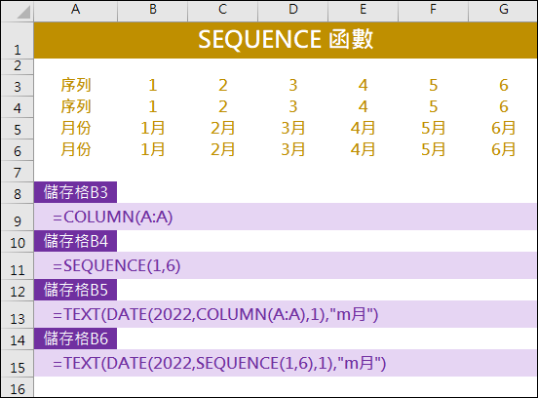Select cell A6 labeled 月份
Screen dimensions: 538x398
[x=75, y=149]
